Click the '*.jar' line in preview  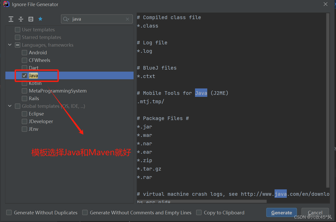coord(145,127)
